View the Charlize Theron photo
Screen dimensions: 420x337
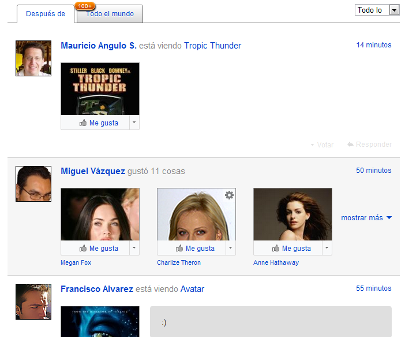pyautogui.click(x=196, y=214)
